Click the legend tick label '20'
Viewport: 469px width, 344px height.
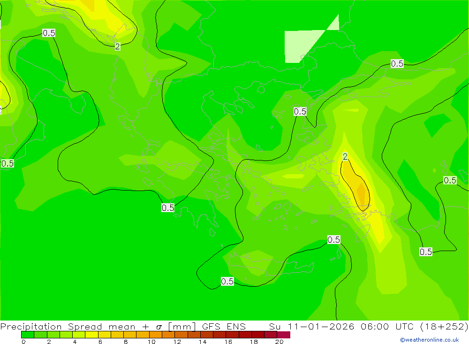click(280, 342)
